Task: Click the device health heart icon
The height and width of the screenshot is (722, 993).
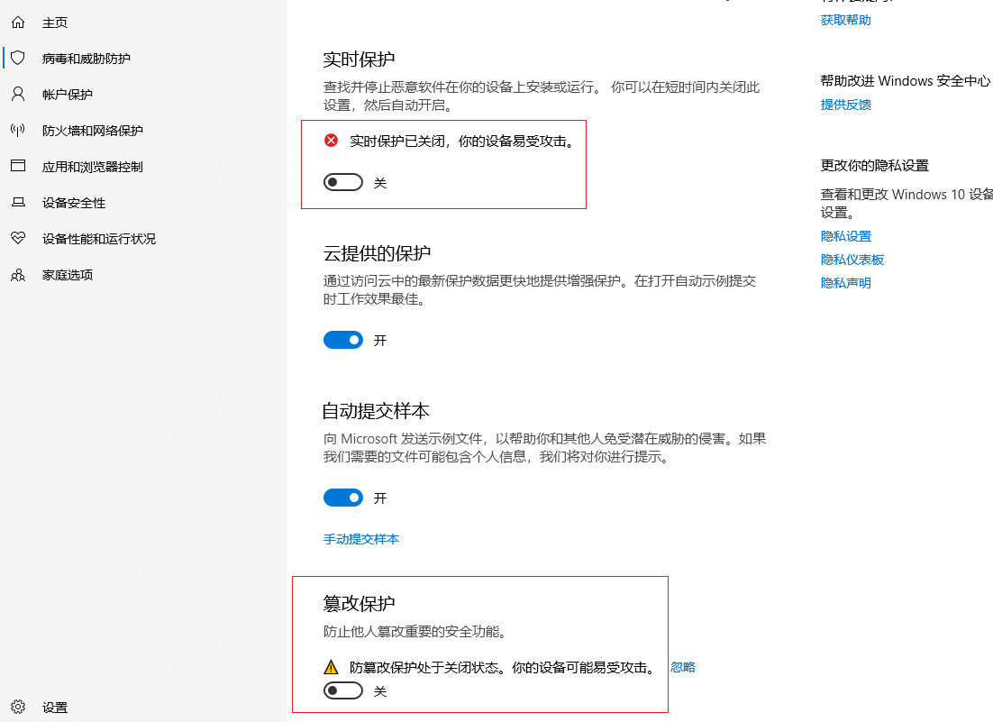Action: 18,239
